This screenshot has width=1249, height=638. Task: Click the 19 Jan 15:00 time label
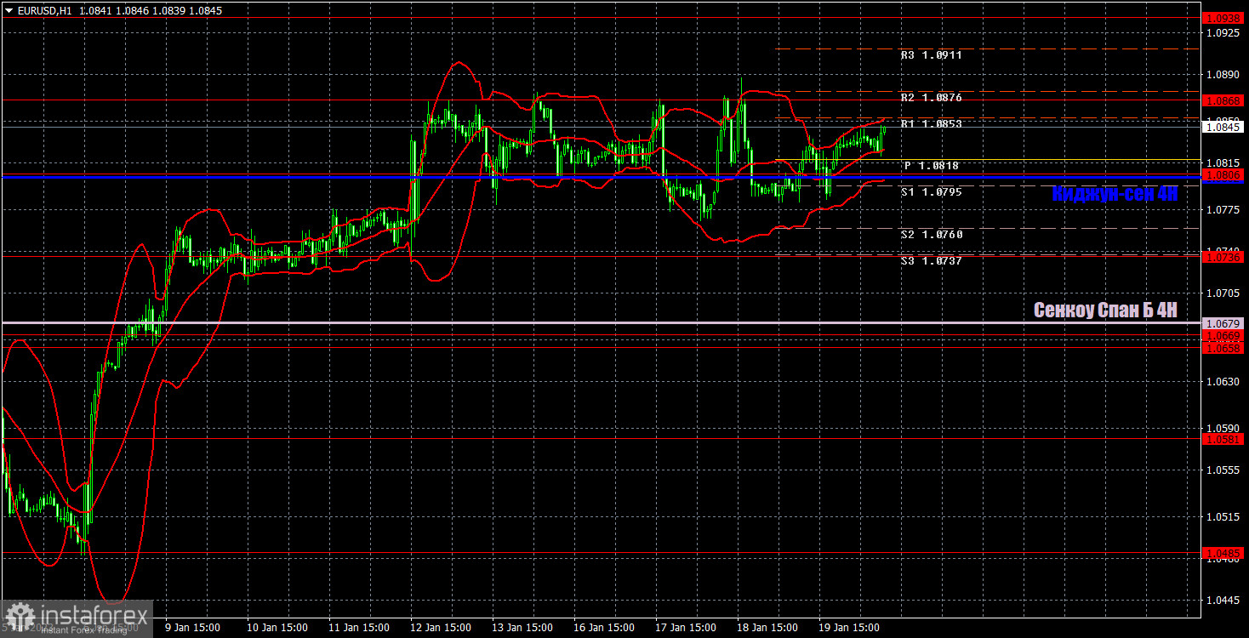[x=849, y=628]
